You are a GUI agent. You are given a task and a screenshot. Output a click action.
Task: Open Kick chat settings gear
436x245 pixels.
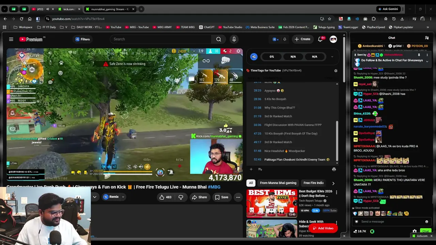415,231
